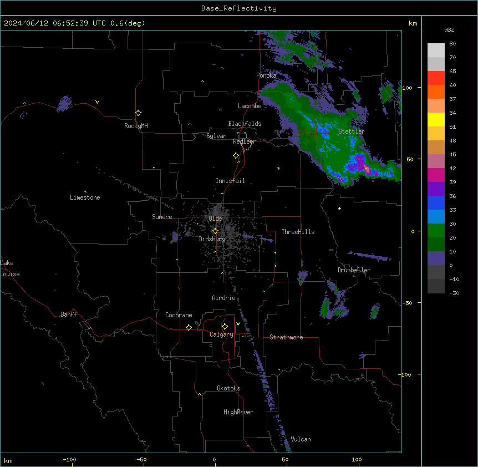Select the yellow diamond marker below Cochrane
Image resolution: width=478 pixels, height=467 pixels.
pyautogui.click(x=189, y=327)
